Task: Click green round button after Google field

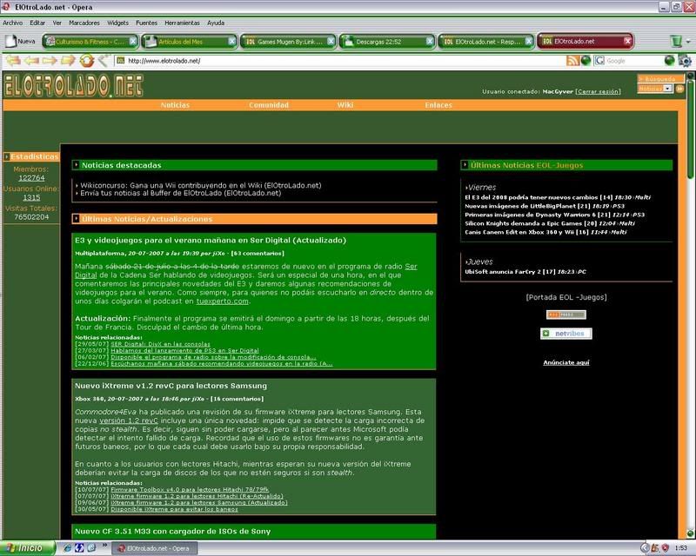Action: coord(669,61)
